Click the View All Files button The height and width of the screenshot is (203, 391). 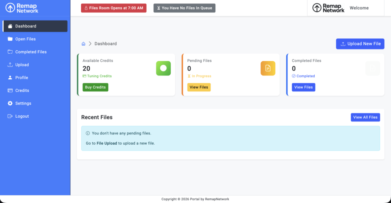365,117
